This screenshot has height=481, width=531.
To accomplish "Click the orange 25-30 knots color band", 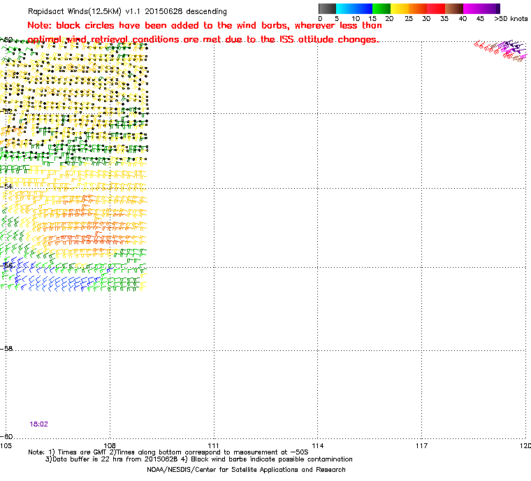I will 418,8.
